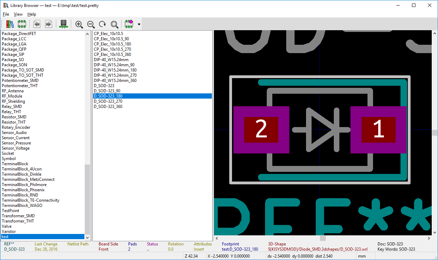Image resolution: width=438 pixels, height=260 pixels.
Task: Select footprint D_SOD-323_270
Action: (108, 101)
